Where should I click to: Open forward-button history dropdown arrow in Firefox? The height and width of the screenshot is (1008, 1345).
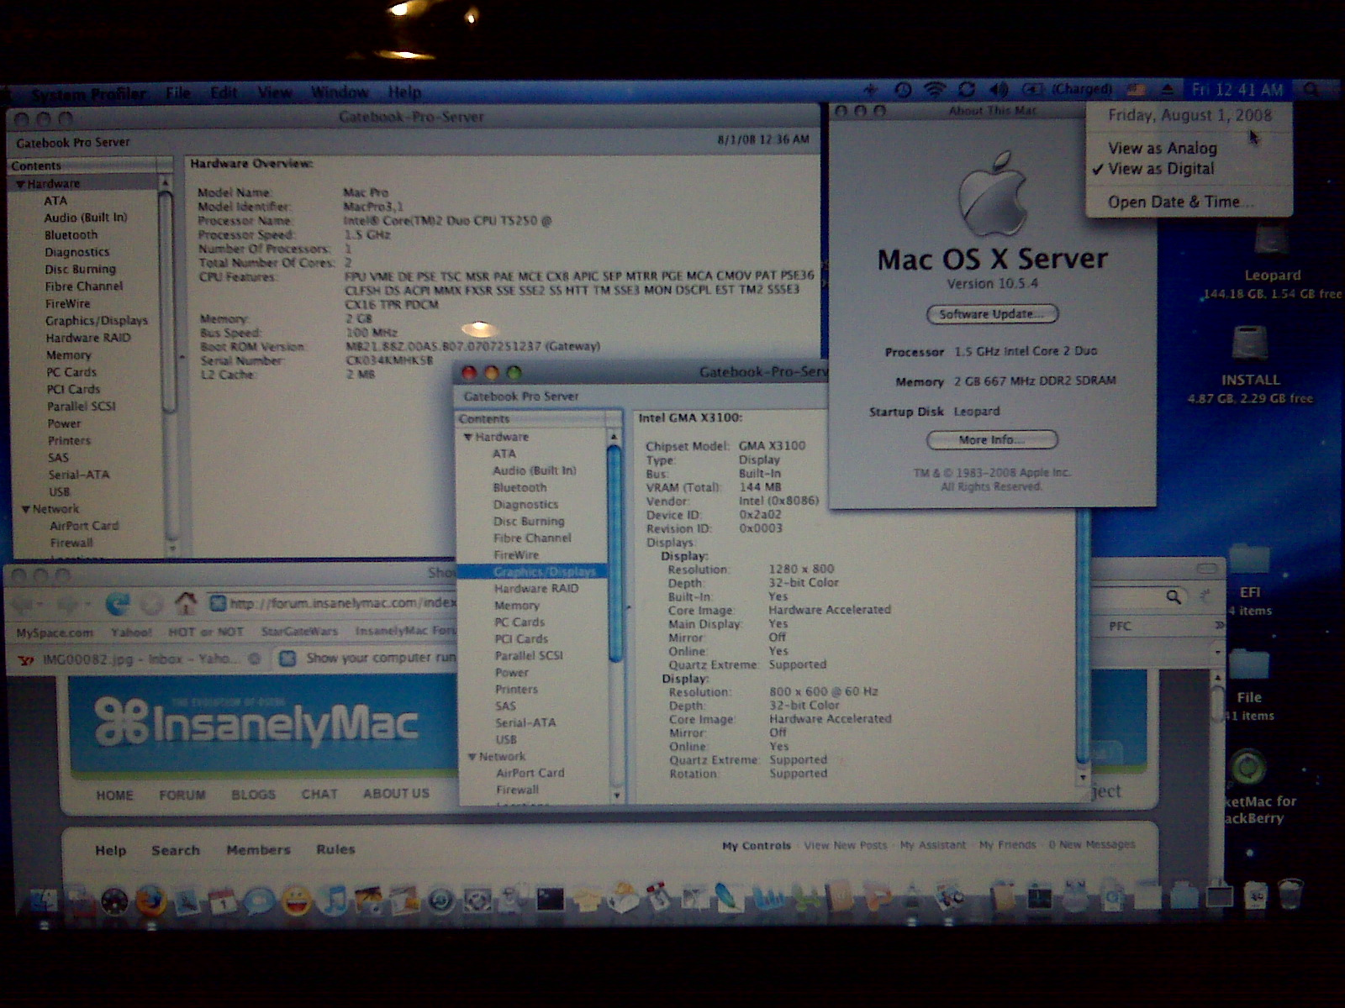[89, 605]
